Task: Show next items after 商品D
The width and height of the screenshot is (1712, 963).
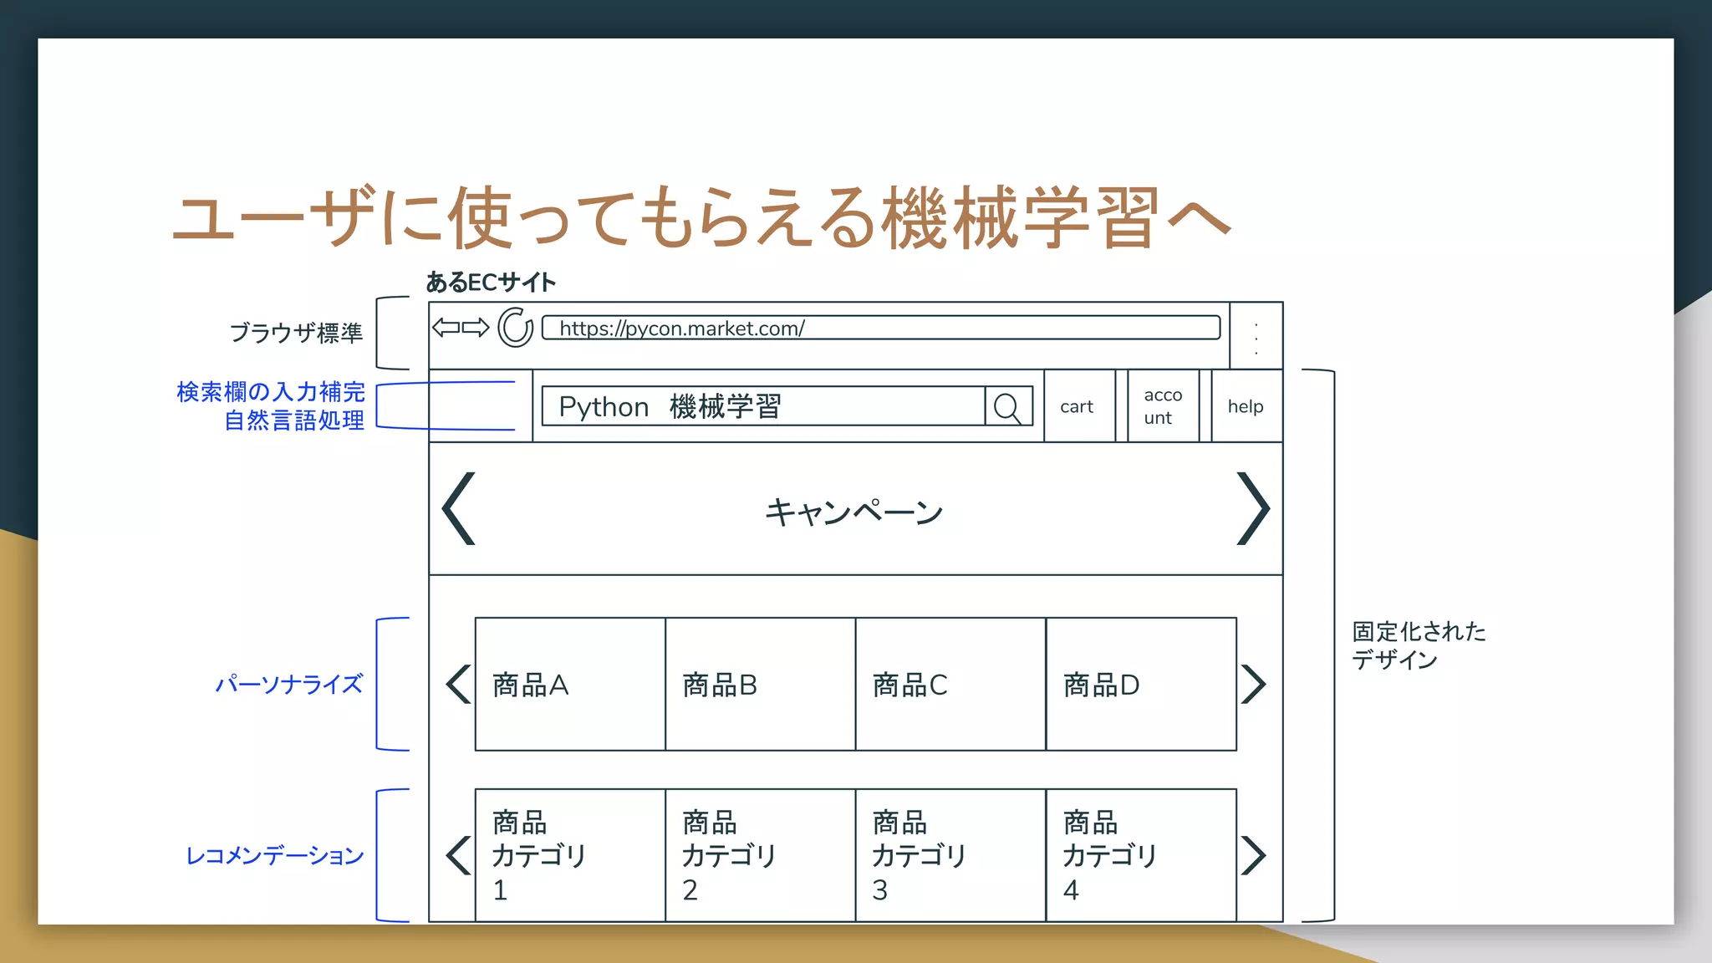Action: click(x=1253, y=685)
